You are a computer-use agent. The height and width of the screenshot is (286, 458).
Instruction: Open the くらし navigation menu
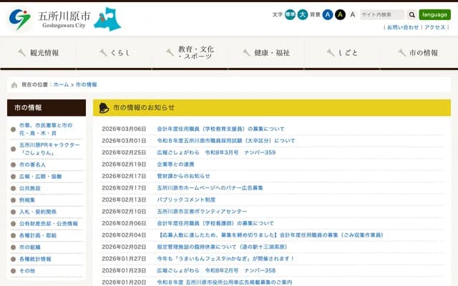[x=114, y=53]
